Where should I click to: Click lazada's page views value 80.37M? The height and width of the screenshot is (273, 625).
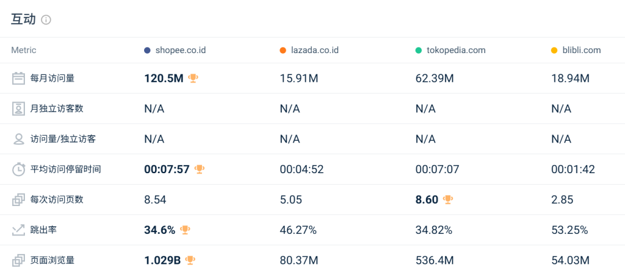(299, 260)
